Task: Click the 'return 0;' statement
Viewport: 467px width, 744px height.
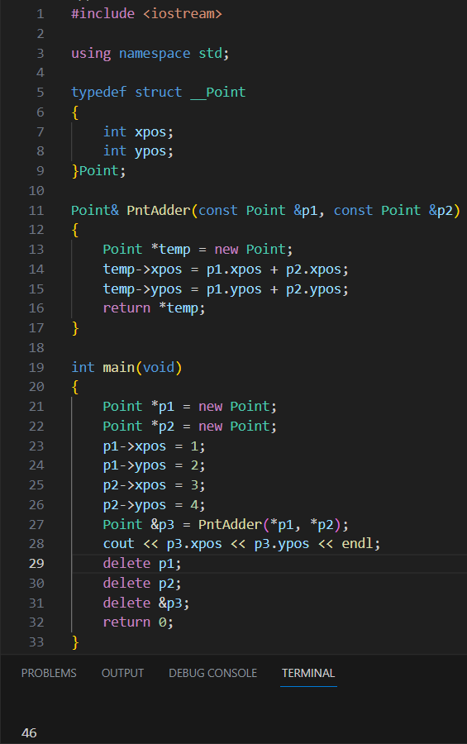Action: 139,622
